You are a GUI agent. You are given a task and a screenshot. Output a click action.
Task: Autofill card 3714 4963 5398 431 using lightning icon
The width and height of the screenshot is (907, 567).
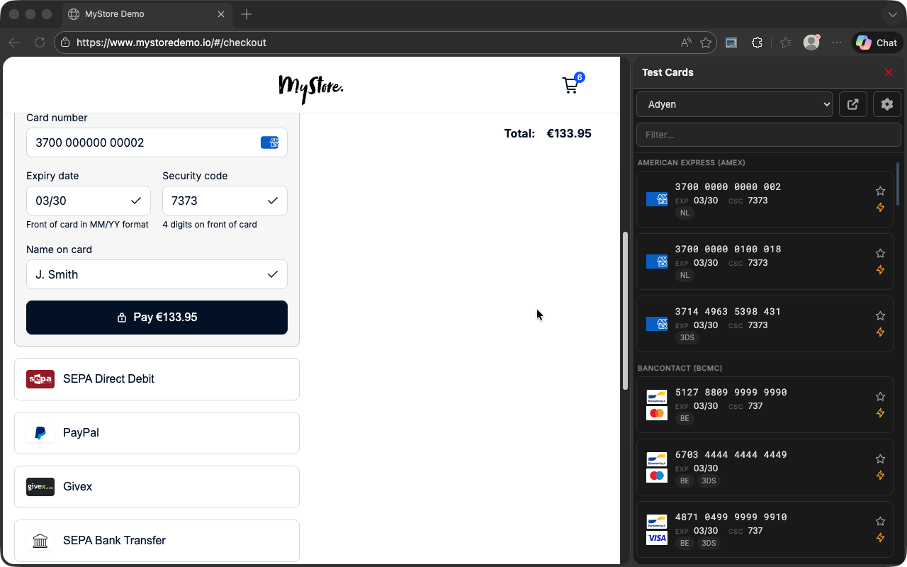[880, 332]
